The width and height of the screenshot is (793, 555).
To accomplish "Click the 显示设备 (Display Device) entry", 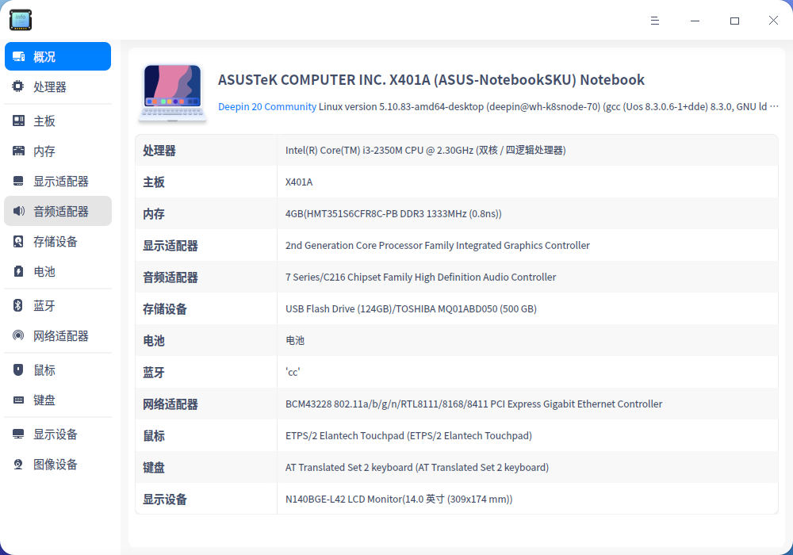I will coord(18,434).
